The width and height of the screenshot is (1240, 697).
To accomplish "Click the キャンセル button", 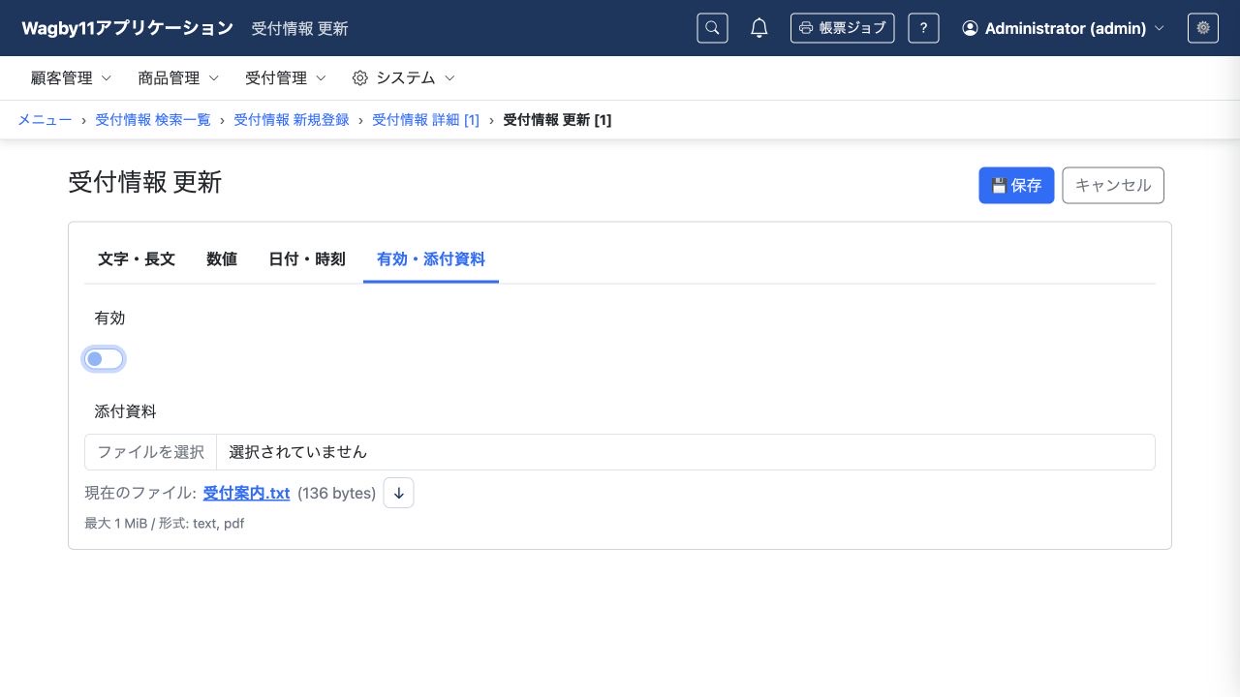I will (x=1113, y=186).
